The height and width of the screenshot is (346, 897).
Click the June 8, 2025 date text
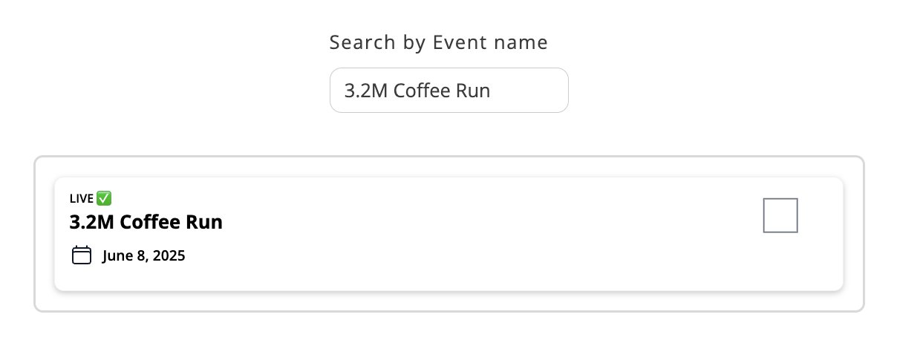coord(144,256)
